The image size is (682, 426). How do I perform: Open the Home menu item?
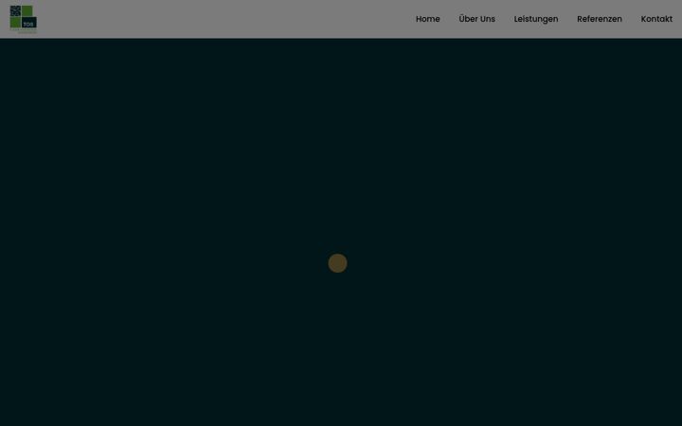point(427,19)
